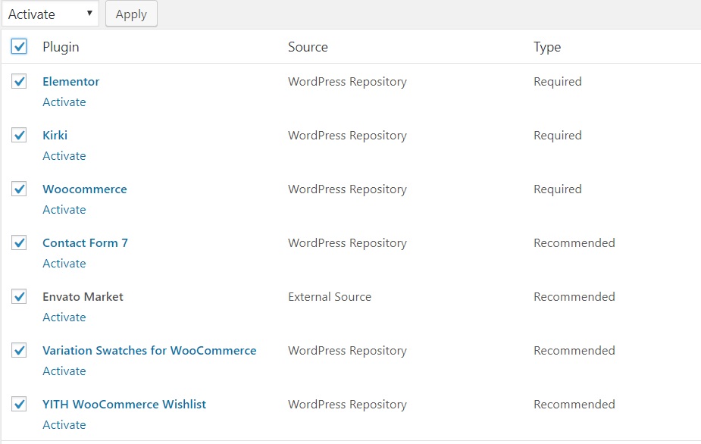Select External Source text for Envato Market
This screenshot has width=701, height=444.
[x=330, y=296]
